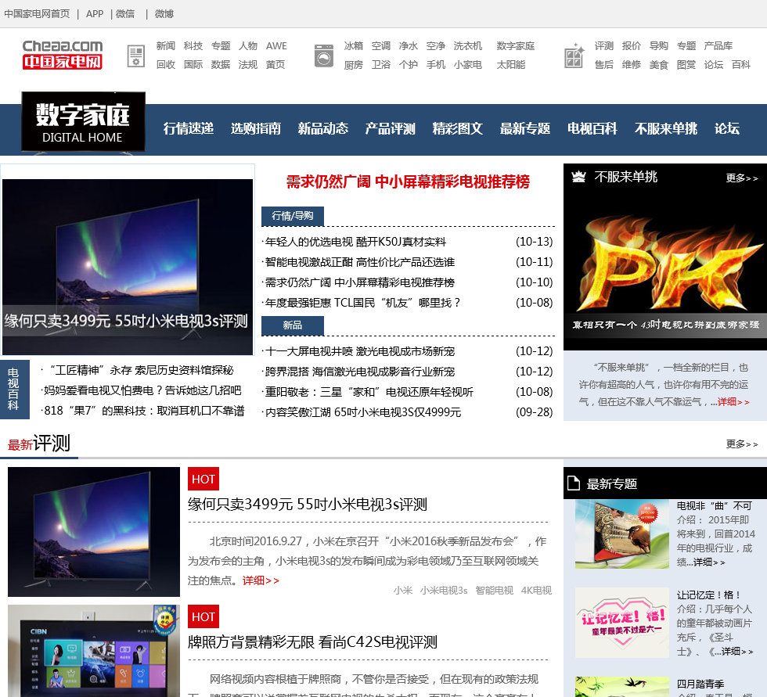Click the 让记忆定格 topic thumbnail

click(621, 623)
